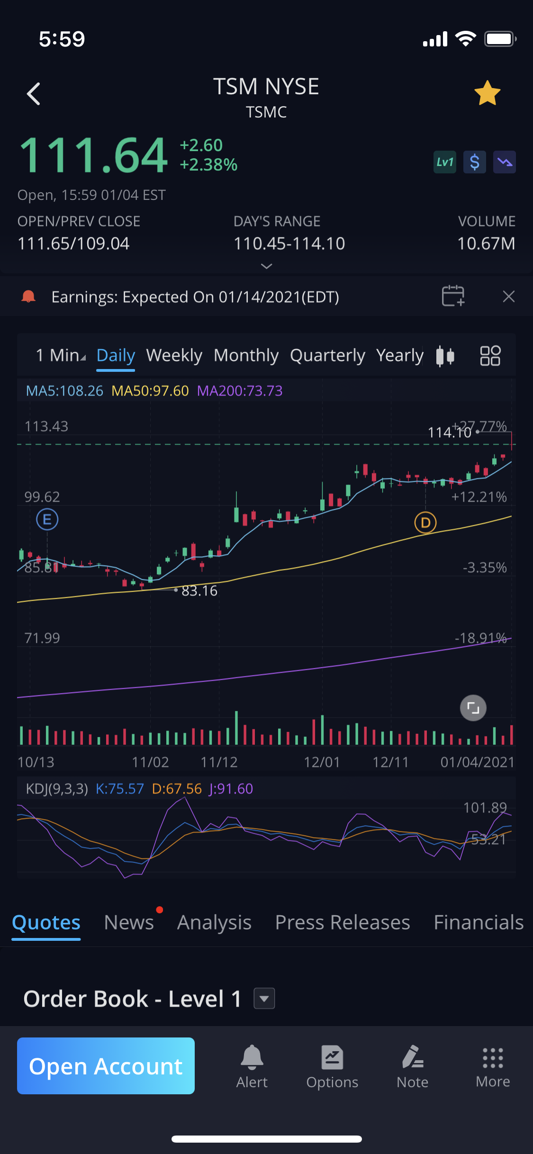Tap the purple downtrend chart badge
The width and height of the screenshot is (533, 1154).
coord(504,162)
